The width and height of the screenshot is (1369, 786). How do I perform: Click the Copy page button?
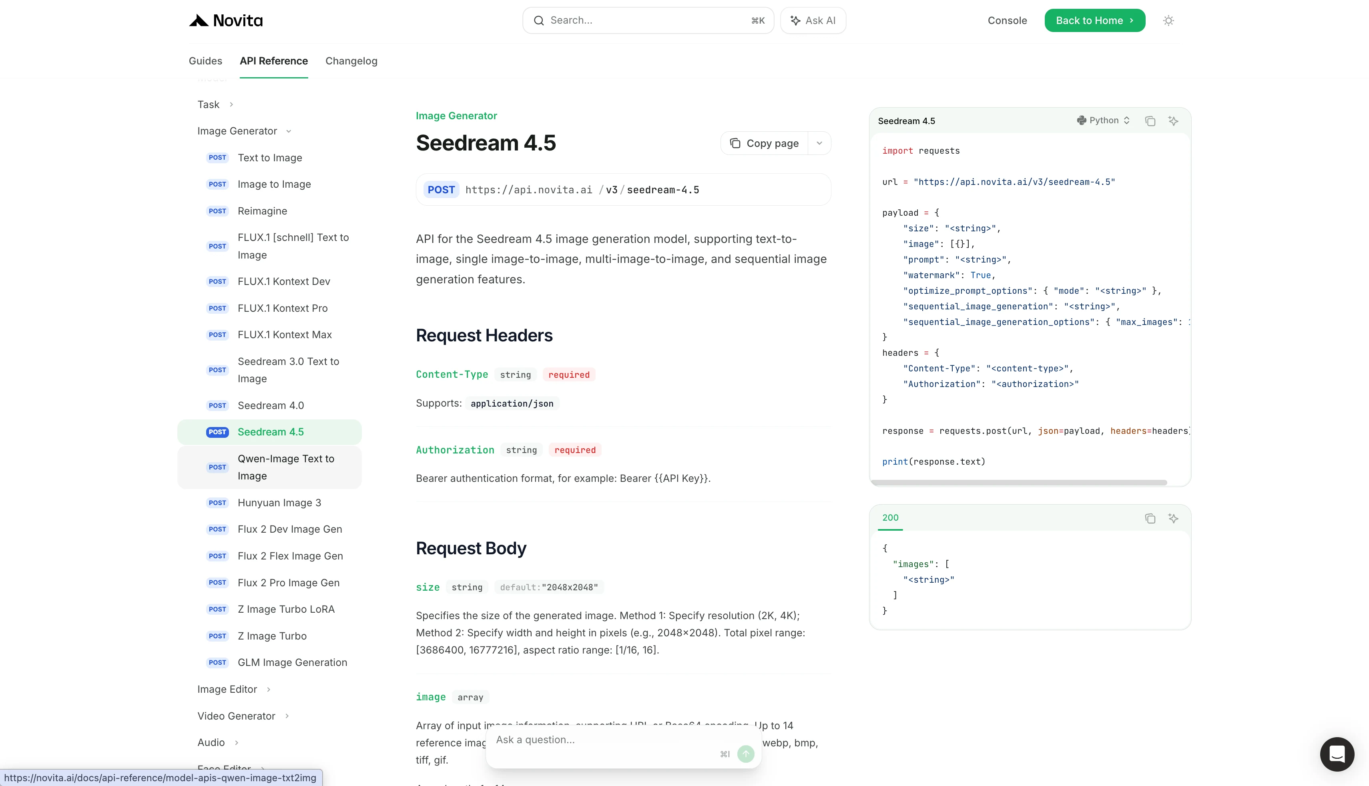(765, 143)
